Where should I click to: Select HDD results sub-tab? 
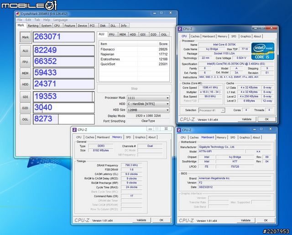[x=133, y=35]
